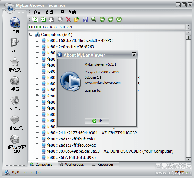
Task: Click the MyLanViewer v5.3.1 version text
Action: tap(100, 64)
